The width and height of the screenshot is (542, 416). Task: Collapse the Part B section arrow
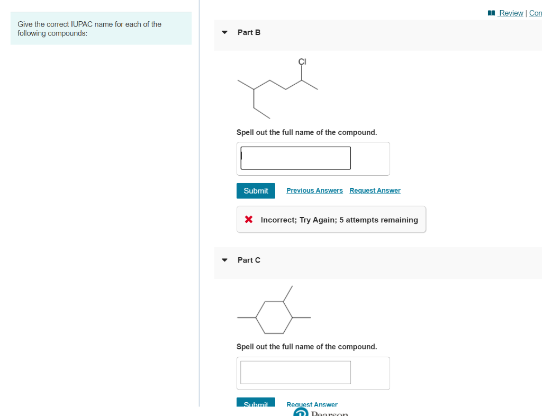pyautogui.click(x=224, y=32)
